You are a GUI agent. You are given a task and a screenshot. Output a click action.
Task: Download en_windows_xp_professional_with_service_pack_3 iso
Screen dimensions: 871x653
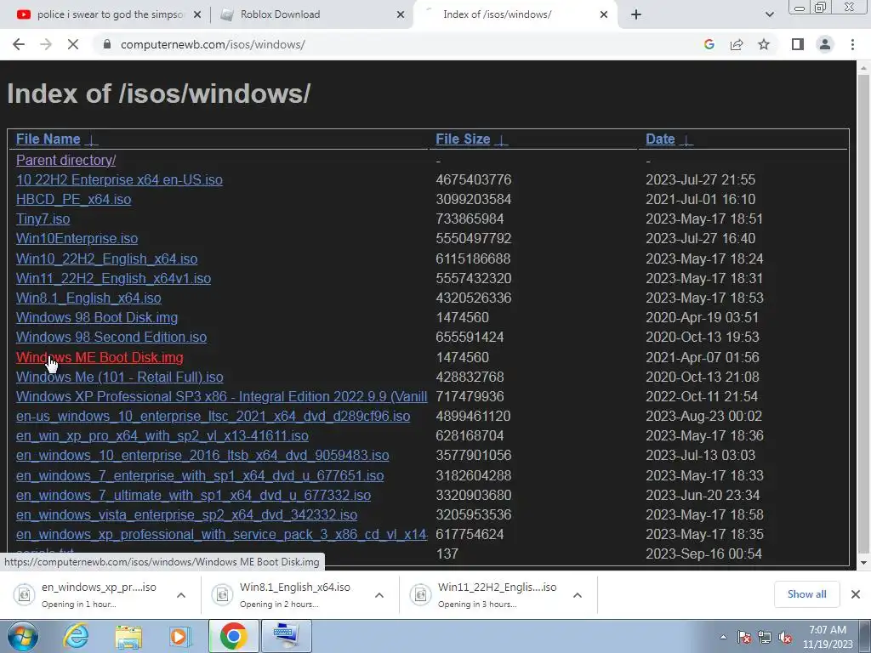pyautogui.click(x=222, y=534)
